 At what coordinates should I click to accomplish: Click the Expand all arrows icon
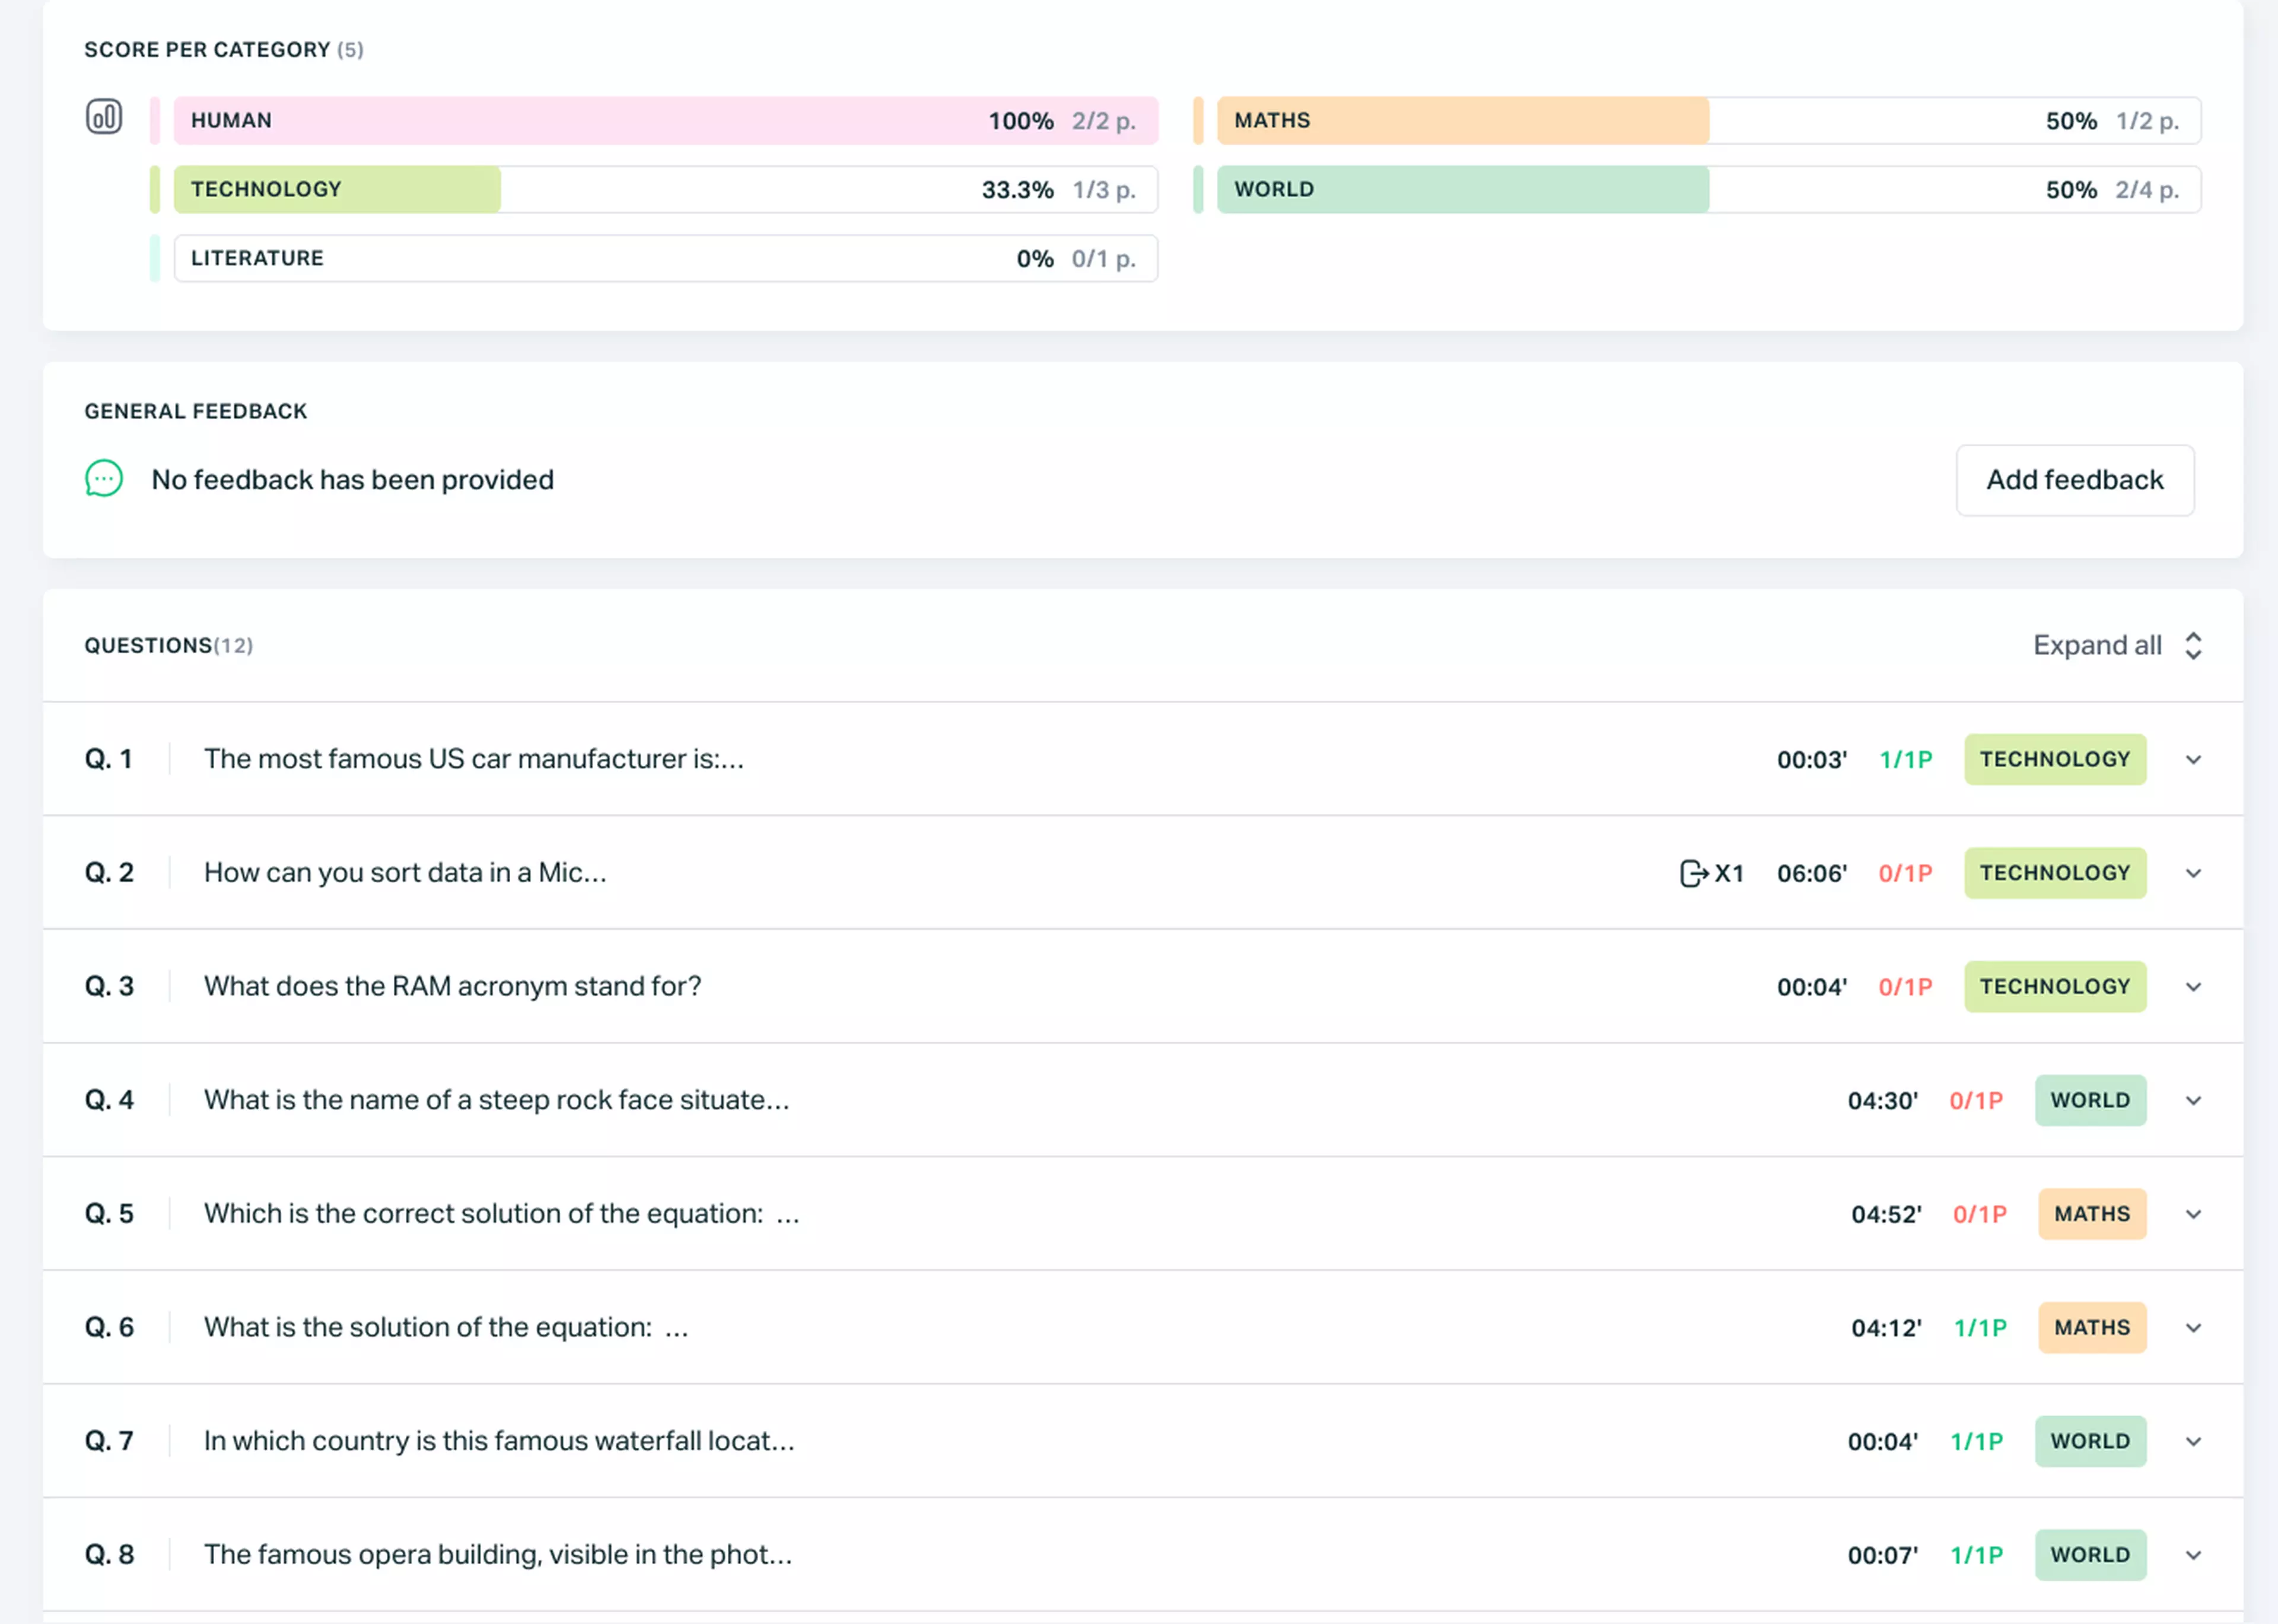coord(2194,645)
